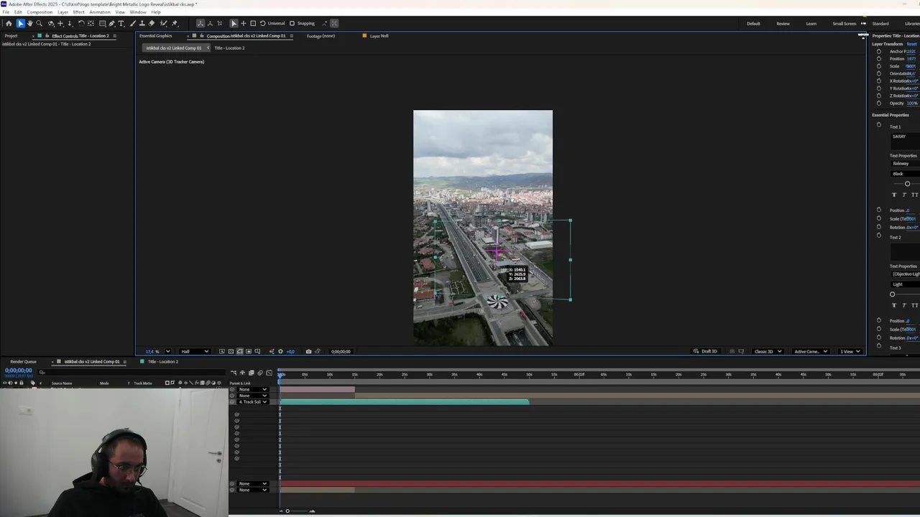
Task: Select the Home icon in toolbar
Action: 9,24
